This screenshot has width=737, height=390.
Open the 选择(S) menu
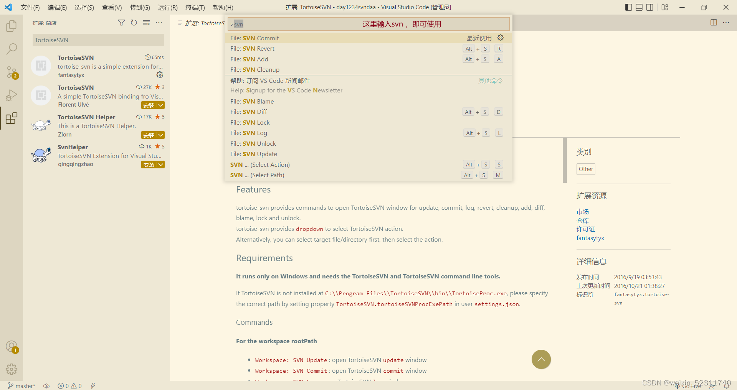pyautogui.click(x=84, y=7)
